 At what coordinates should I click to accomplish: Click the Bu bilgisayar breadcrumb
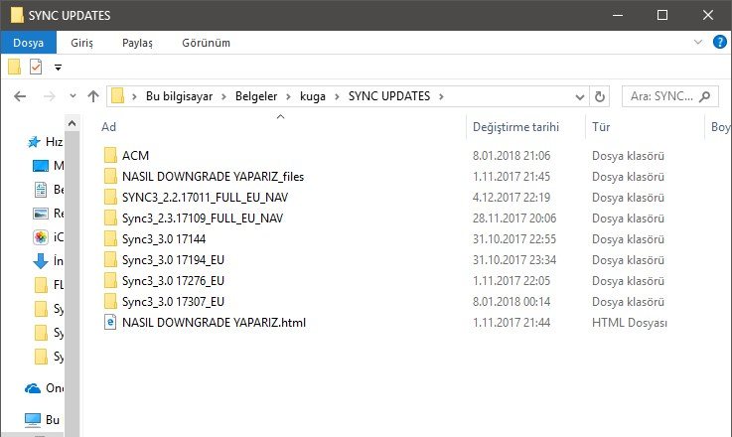click(179, 96)
